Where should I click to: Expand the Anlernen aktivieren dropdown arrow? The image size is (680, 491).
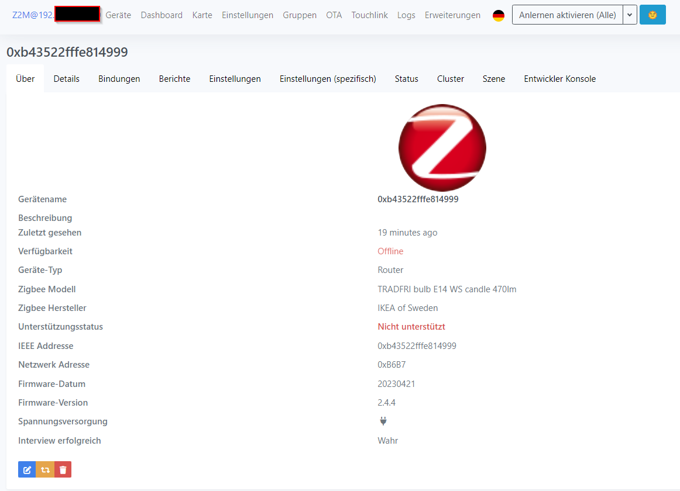(630, 15)
